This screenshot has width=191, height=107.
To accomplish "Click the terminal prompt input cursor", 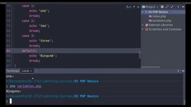I will (x=11, y=101).
